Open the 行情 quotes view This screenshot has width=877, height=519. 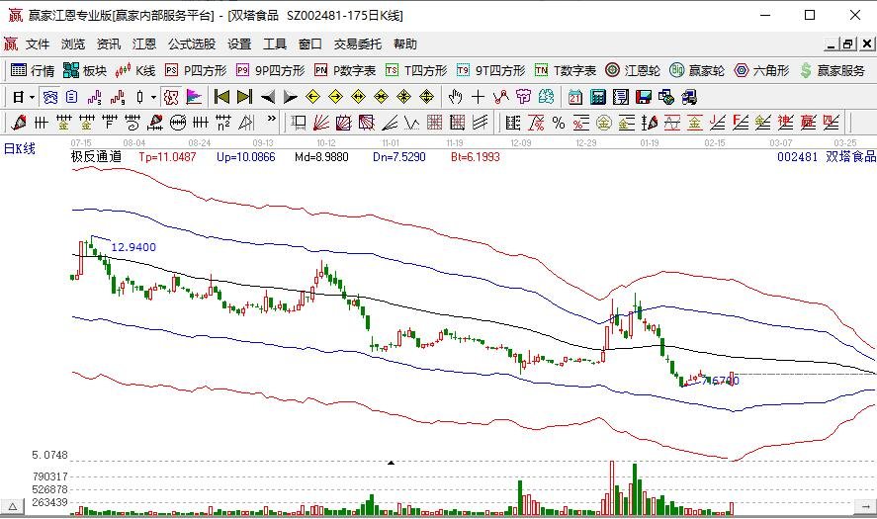(x=33, y=70)
